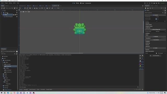Click the Inspector history back arrow
Screen dimensions: 167x94
click(162, 8)
